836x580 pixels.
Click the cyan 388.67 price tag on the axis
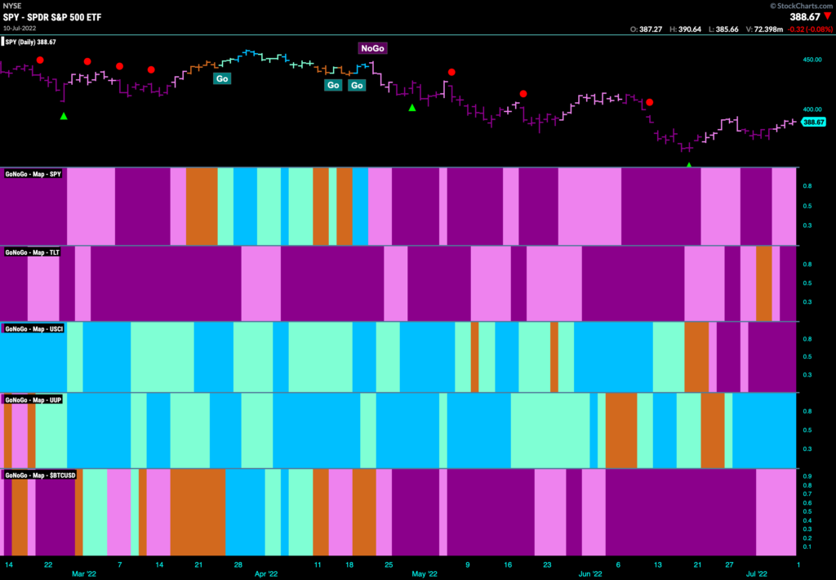[x=814, y=123]
